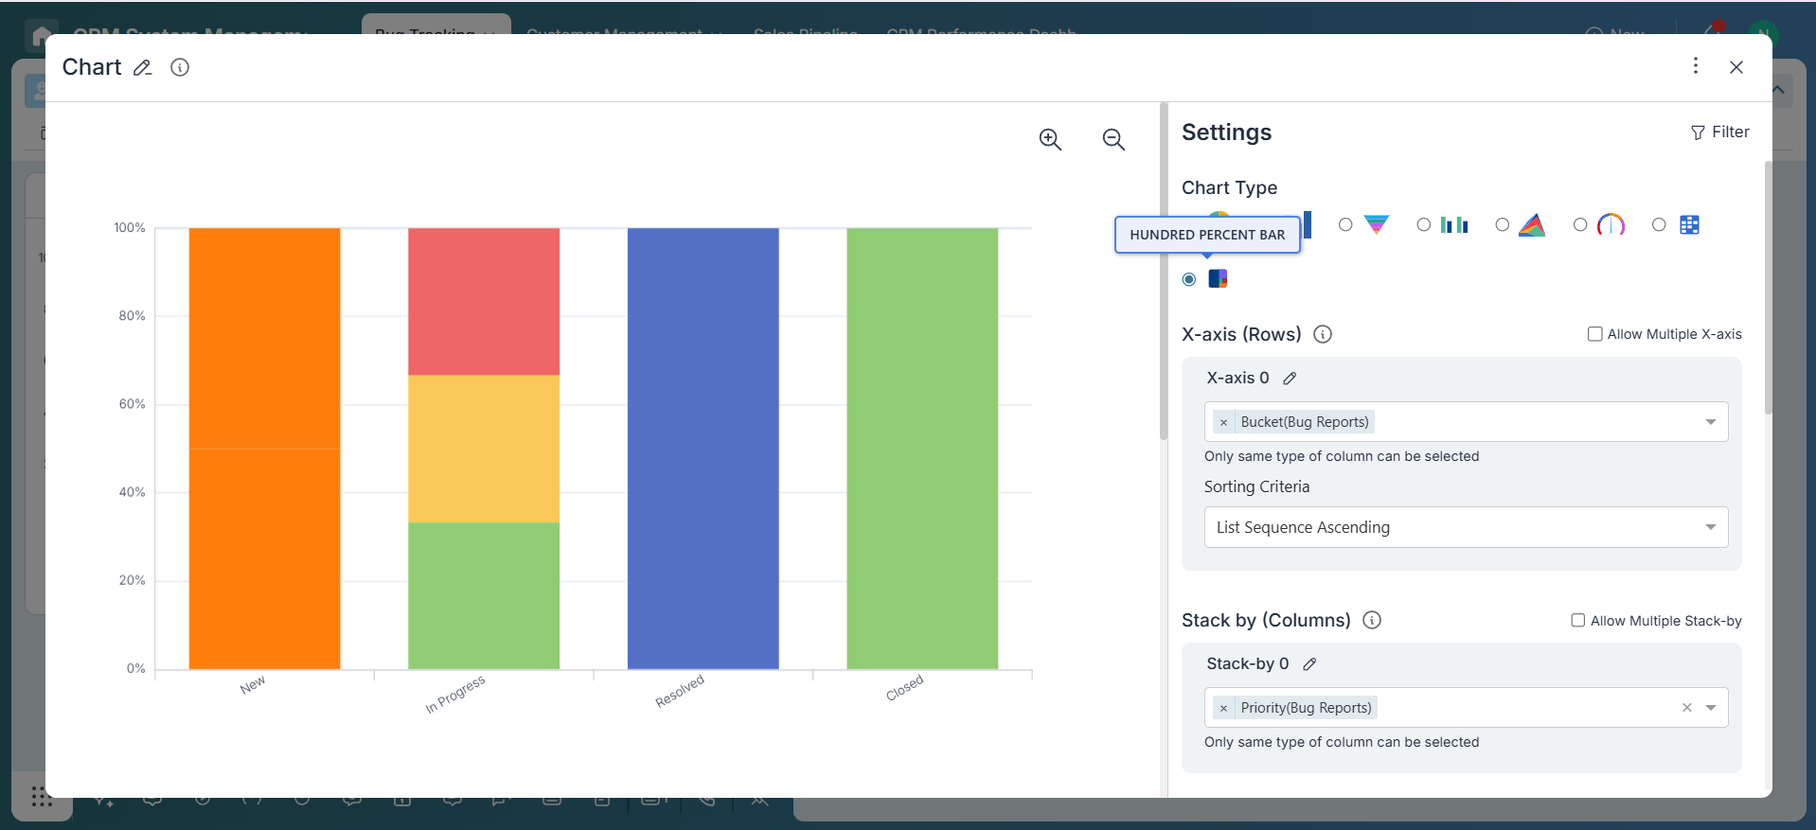Open the chart info icon beside the title
Viewport: 1816px width, 830px height.
(180, 67)
